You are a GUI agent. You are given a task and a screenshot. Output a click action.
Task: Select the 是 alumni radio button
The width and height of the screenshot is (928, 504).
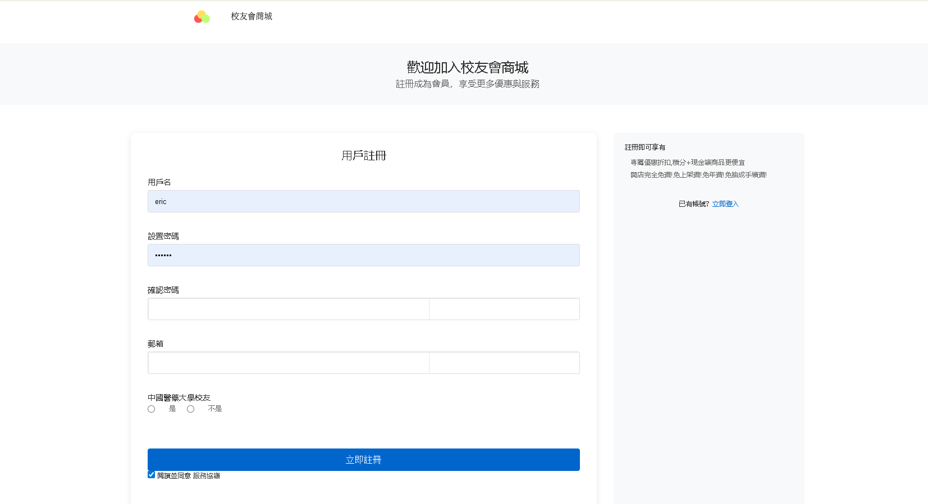(x=152, y=409)
